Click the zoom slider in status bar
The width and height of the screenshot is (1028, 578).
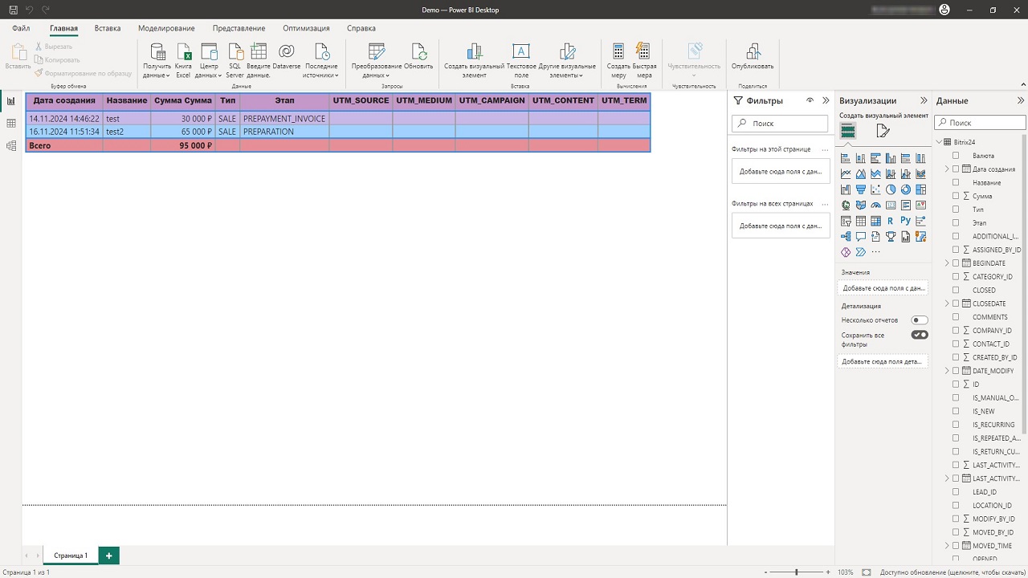[796, 572]
